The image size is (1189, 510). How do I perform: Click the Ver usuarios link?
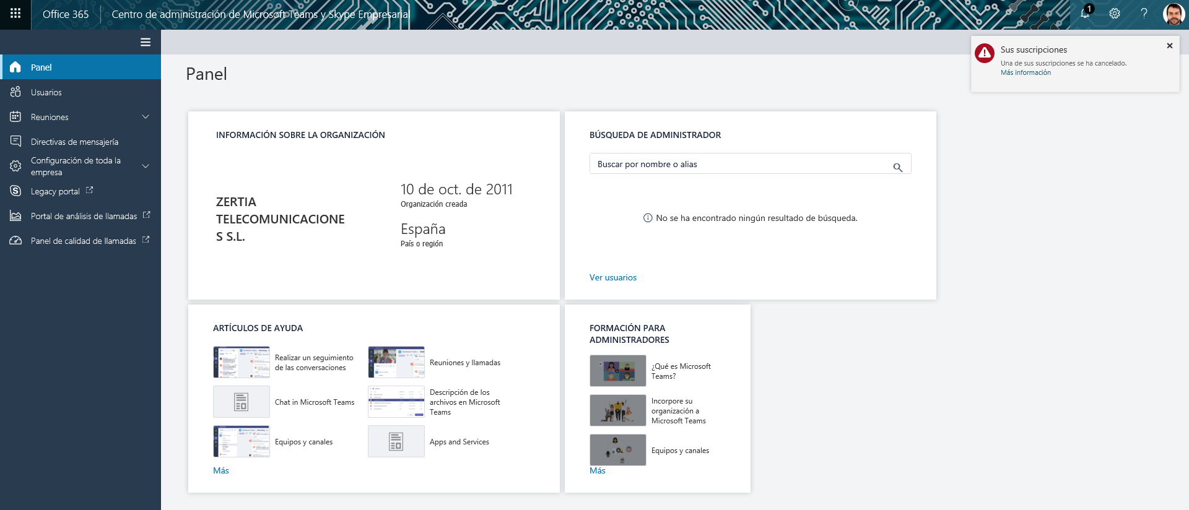click(x=612, y=277)
